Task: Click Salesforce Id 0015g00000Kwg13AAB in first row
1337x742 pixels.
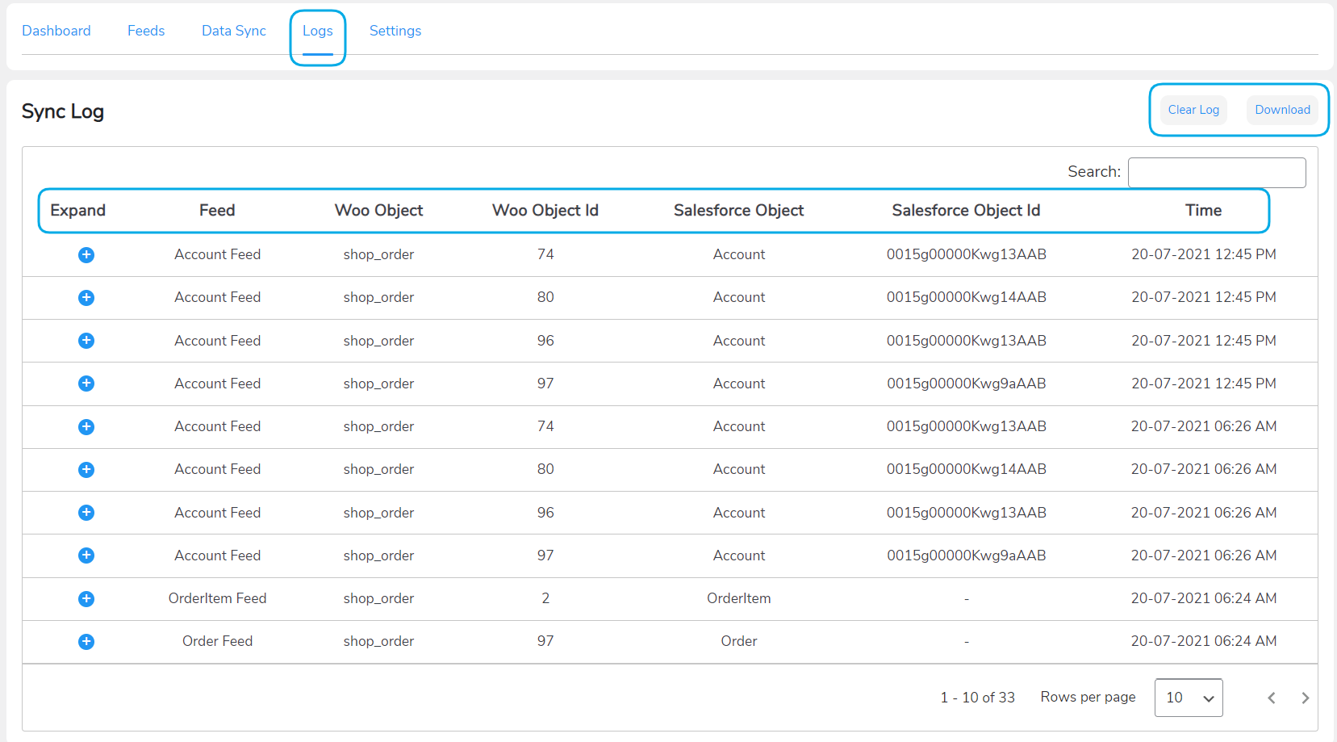Action: (x=966, y=254)
